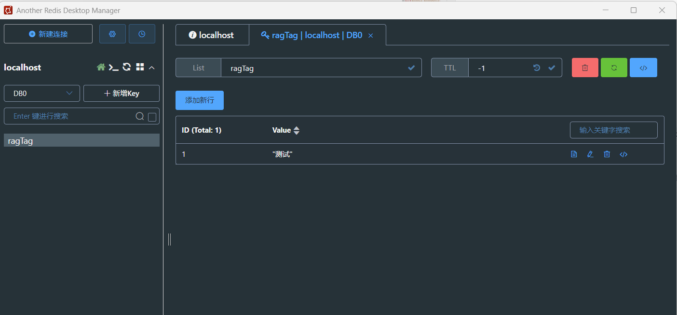Image resolution: width=677 pixels, height=315 pixels.
Task: Click the home icon next to localhost
Action: 101,68
